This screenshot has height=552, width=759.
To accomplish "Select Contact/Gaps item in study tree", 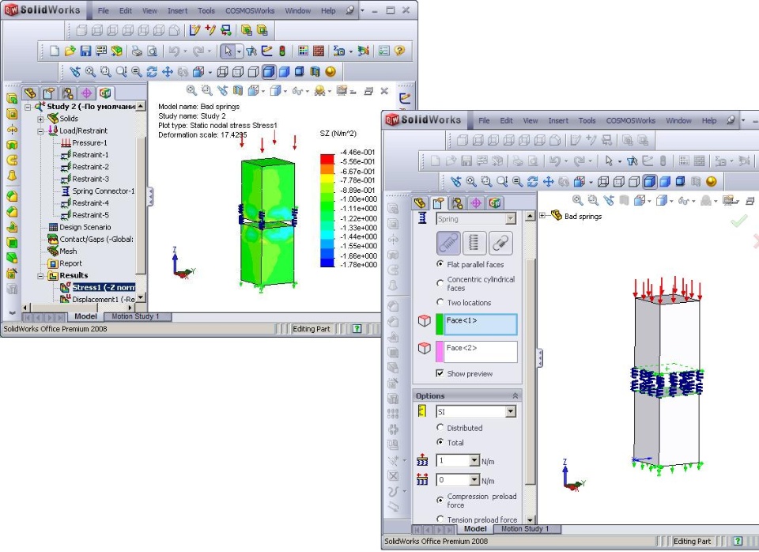I will (96, 239).
